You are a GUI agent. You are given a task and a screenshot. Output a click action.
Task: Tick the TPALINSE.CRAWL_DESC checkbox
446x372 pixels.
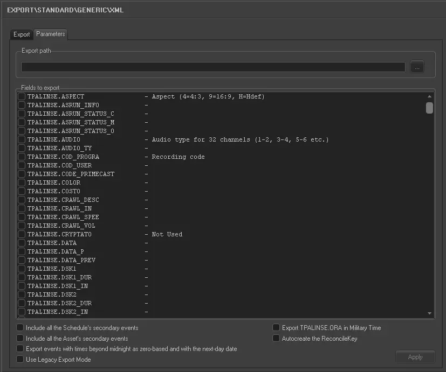click(22, 200)
